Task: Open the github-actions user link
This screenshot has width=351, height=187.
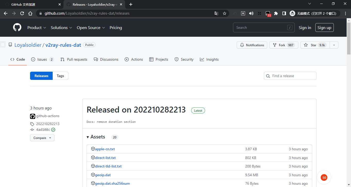Action: [48, 116]
